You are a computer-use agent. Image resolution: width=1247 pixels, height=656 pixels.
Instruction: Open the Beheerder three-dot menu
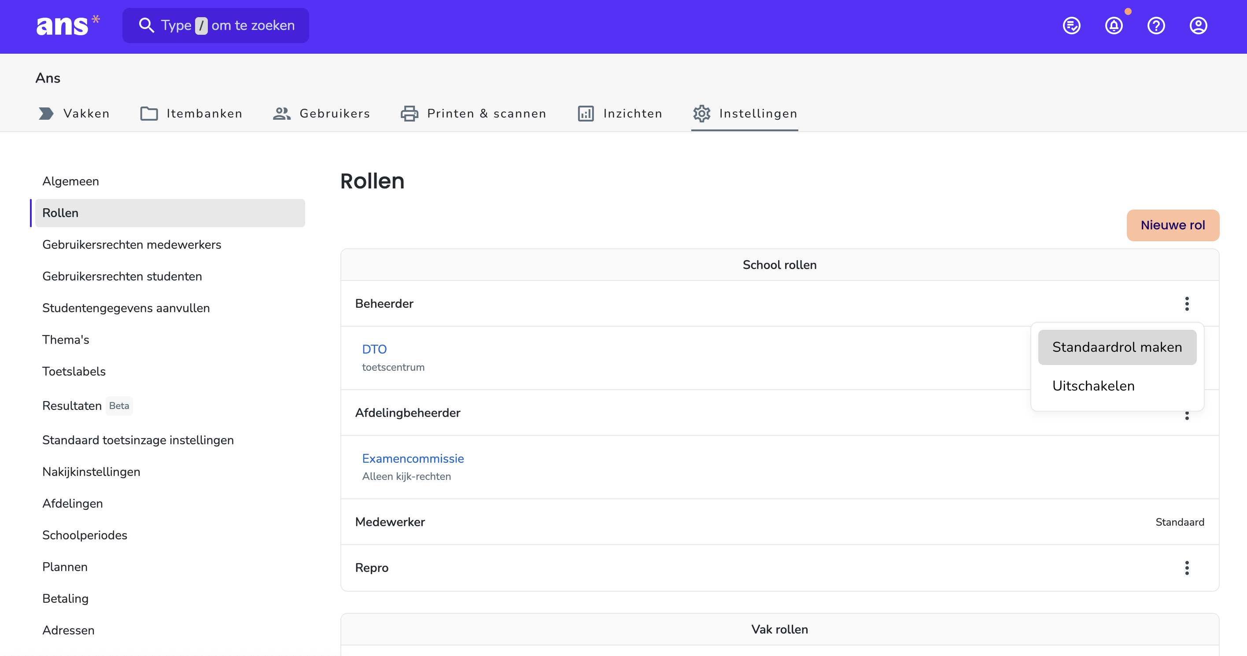1187,303
